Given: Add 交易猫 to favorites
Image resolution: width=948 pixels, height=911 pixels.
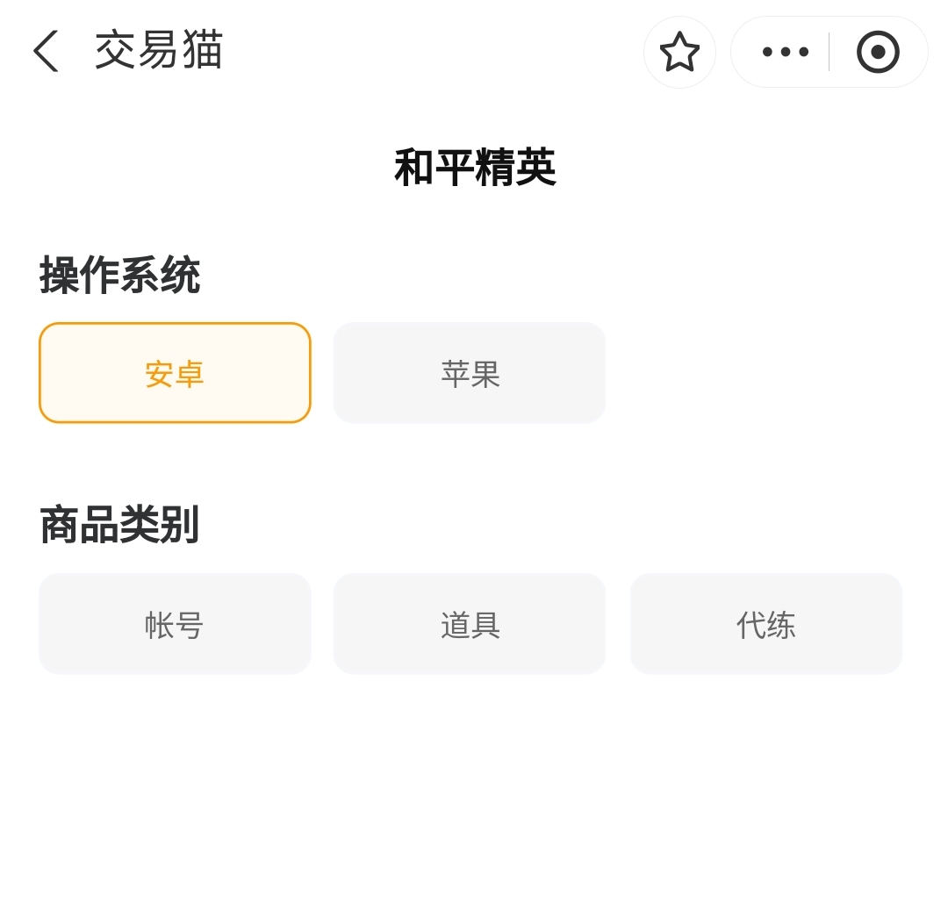Looking at the screenshot, I should pyautogui.click(x=679, y=52).
